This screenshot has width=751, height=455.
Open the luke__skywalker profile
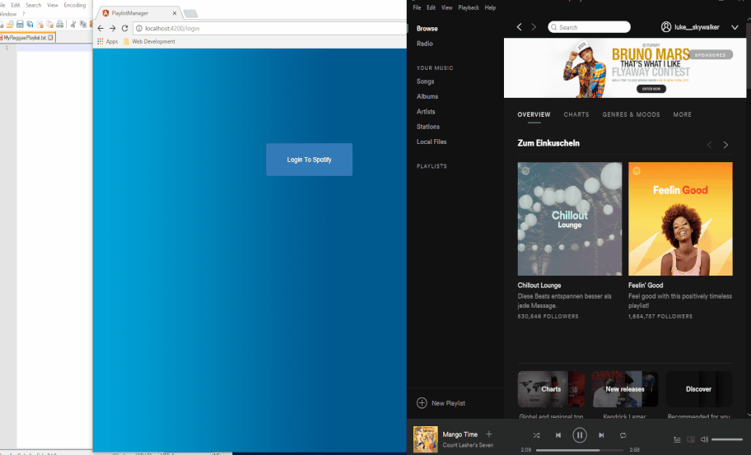[697, 27]
